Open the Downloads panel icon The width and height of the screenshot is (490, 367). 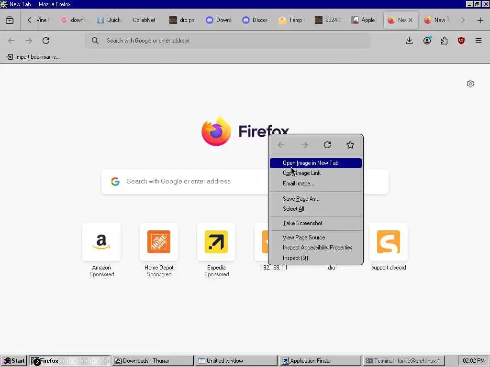click(410, 41)
